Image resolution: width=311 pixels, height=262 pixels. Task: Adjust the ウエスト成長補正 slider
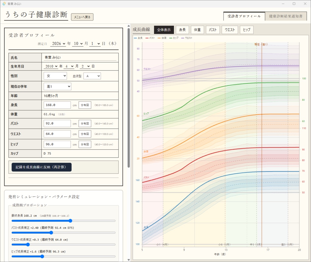[63, 245]
